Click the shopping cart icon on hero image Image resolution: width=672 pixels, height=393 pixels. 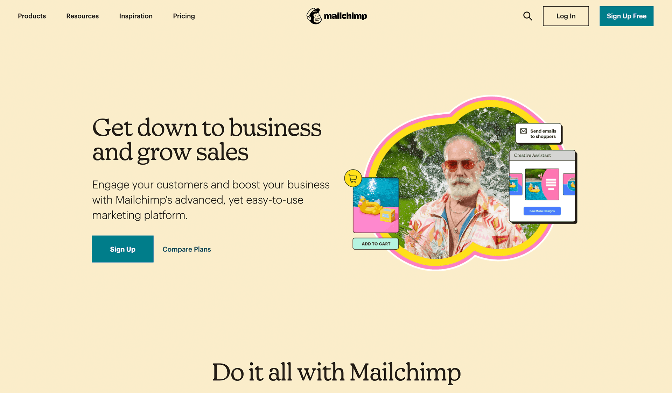point(352,178)
